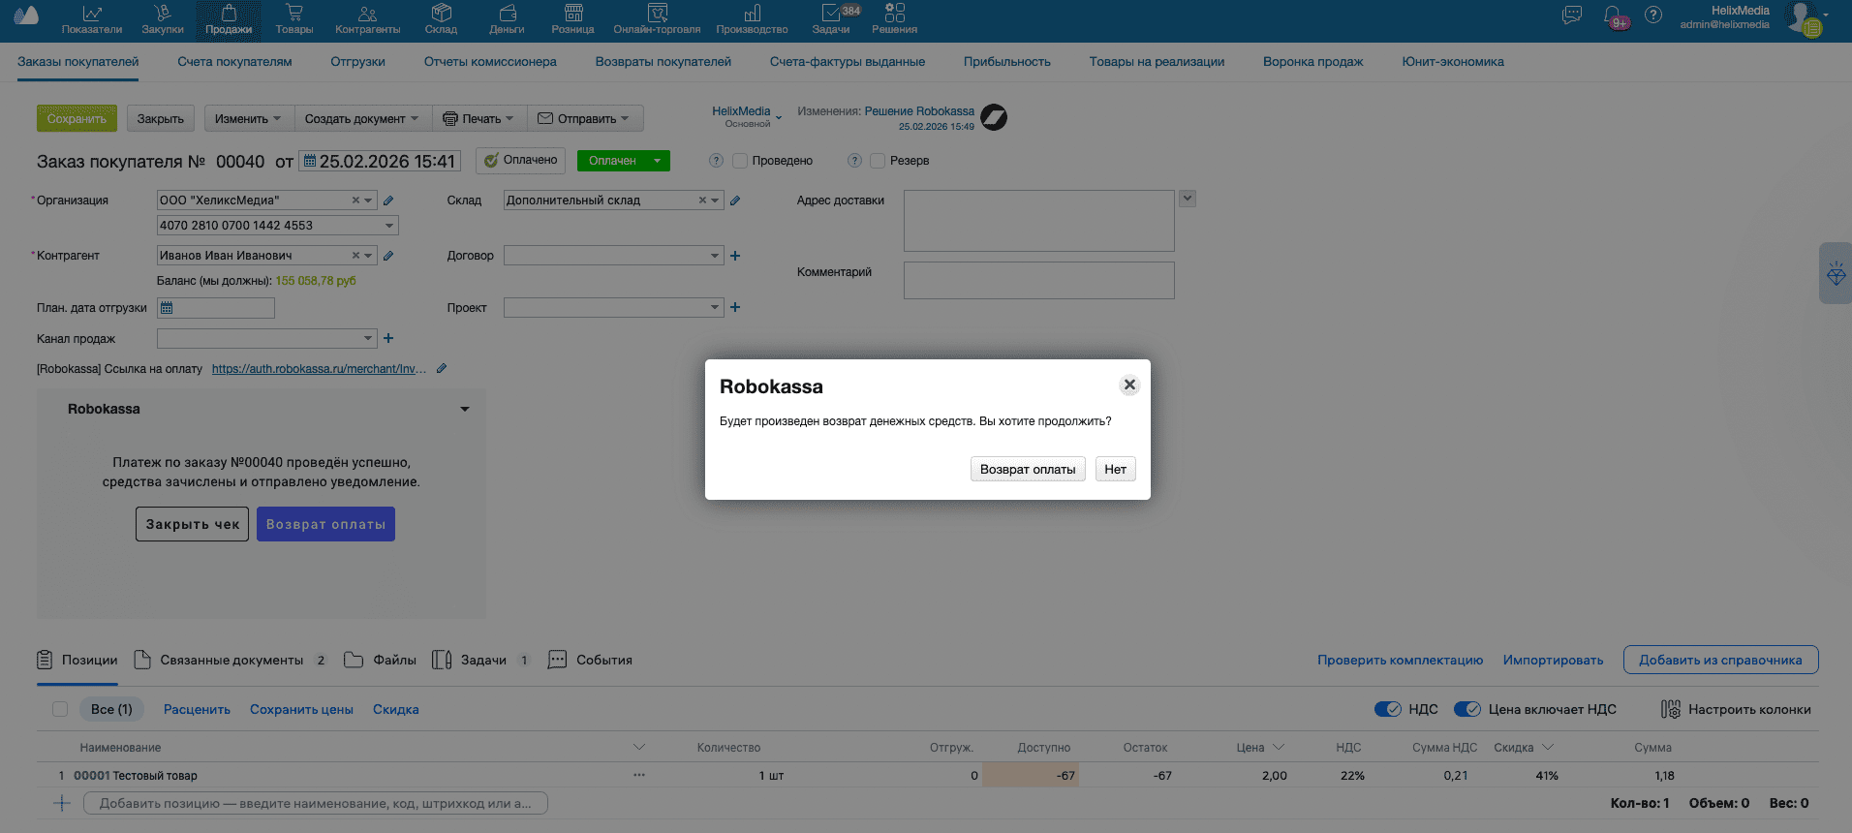Click Нет in the Robokassa dialog
Viewport: 1852px width, 833px height.
[x=1115, y=470]
